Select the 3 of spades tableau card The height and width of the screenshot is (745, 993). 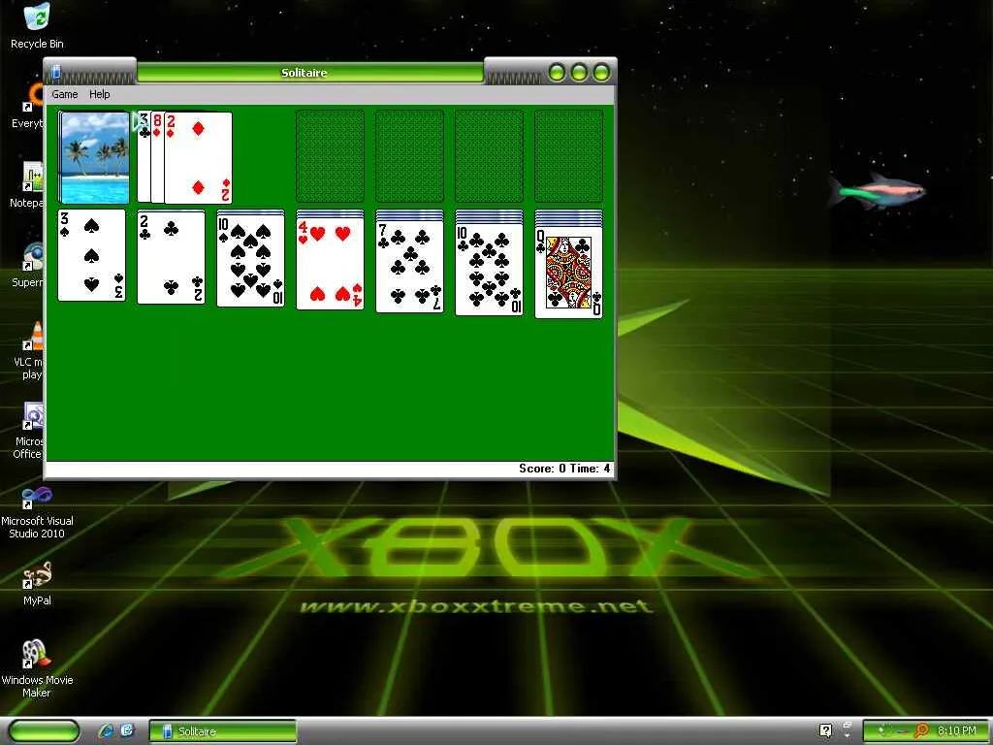[x=92, y=255]
